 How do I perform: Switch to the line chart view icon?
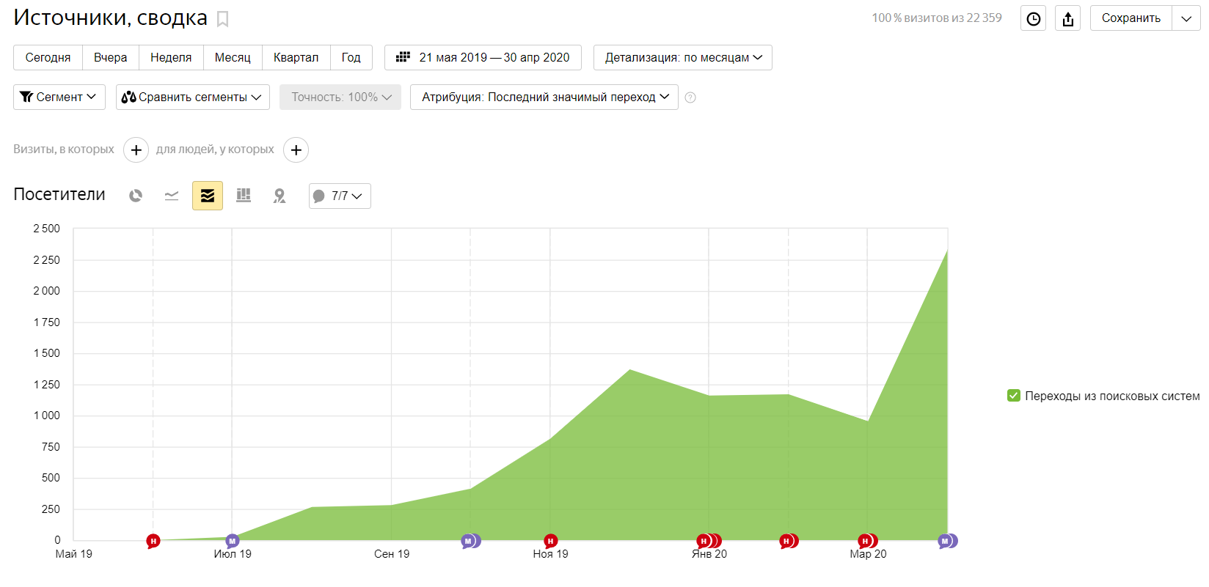[x=172, y=196]
